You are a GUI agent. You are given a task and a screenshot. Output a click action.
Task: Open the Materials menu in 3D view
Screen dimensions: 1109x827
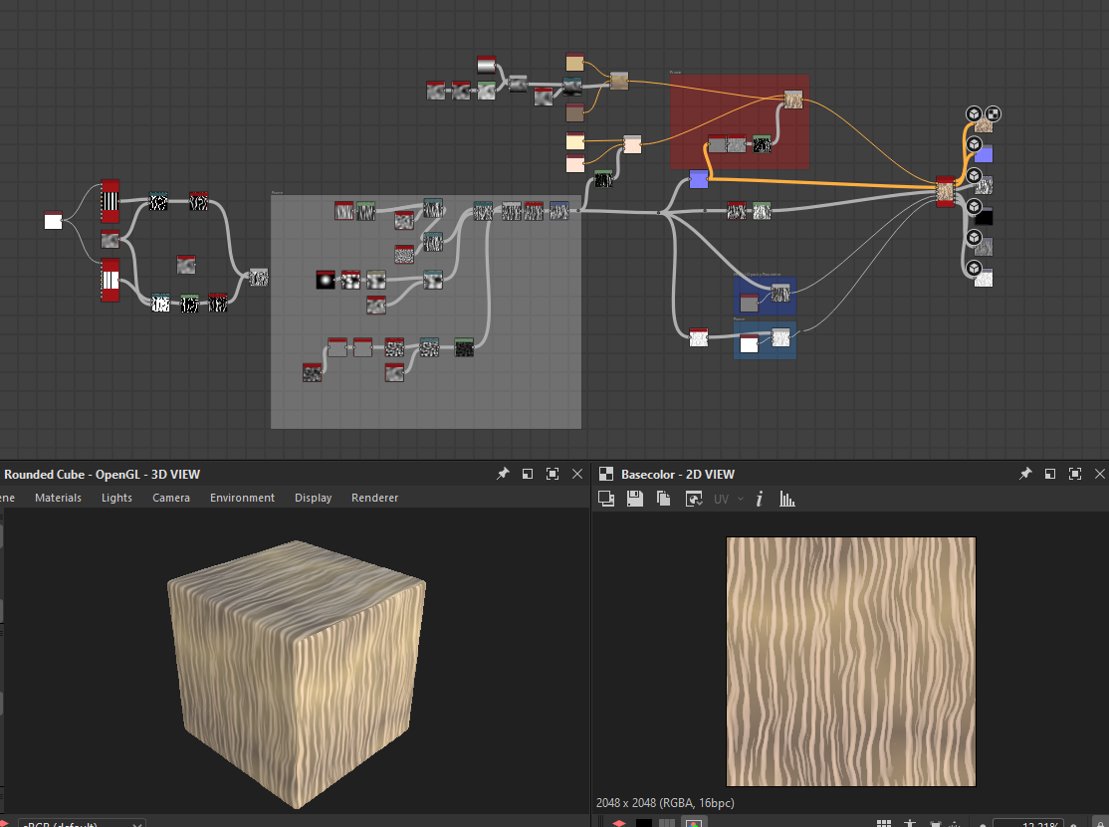[58, 498]
